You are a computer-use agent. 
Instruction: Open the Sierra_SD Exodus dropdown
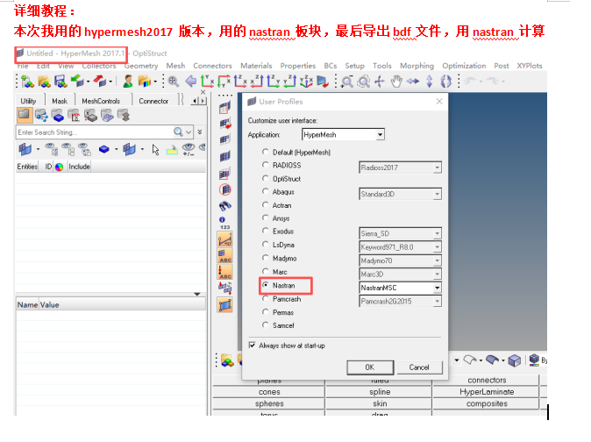pos(437,233)
